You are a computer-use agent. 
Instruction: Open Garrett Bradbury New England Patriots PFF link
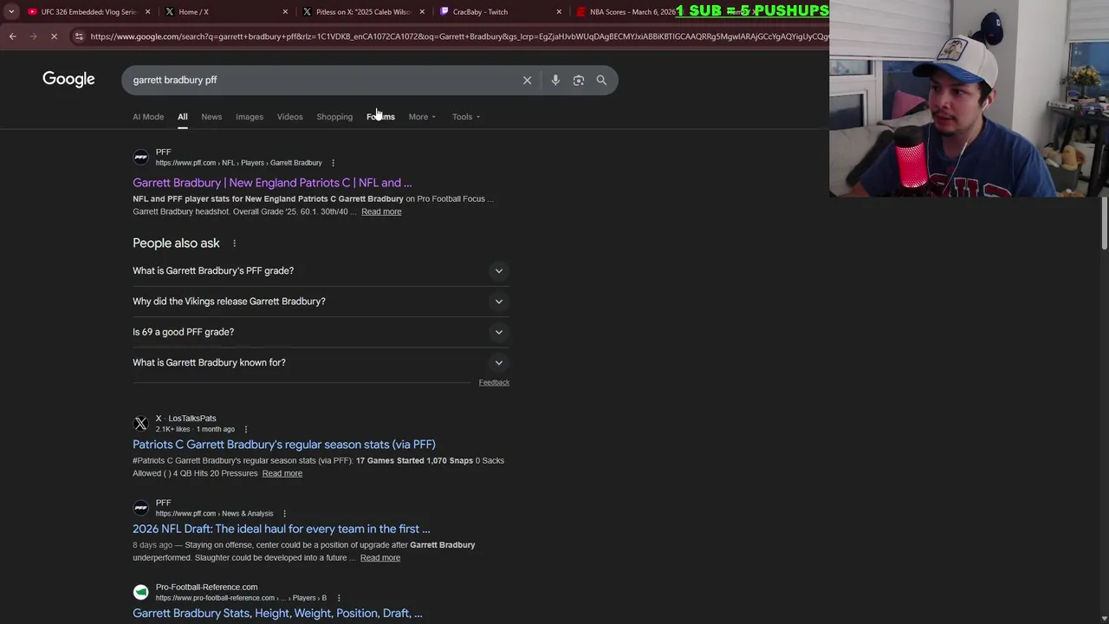point(272,183)
